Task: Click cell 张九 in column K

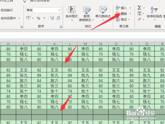Action: pos(54,75)
